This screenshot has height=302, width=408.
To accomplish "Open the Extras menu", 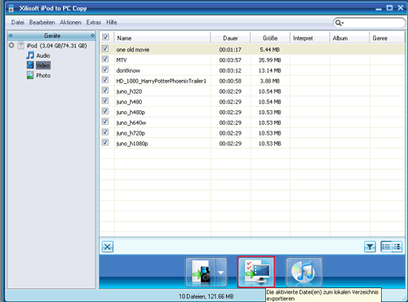I will click(x=94, y=22).
